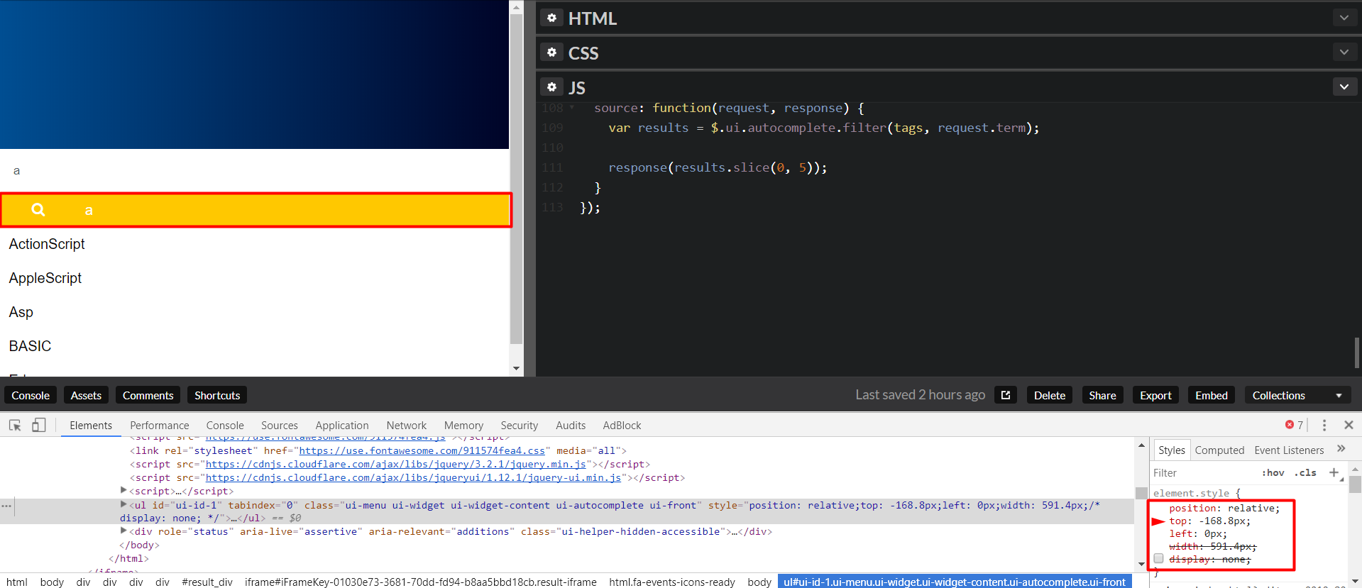Open the CSS editor settings gear
The width and height of the screenshot is (1362, 588).
[551, 52]
